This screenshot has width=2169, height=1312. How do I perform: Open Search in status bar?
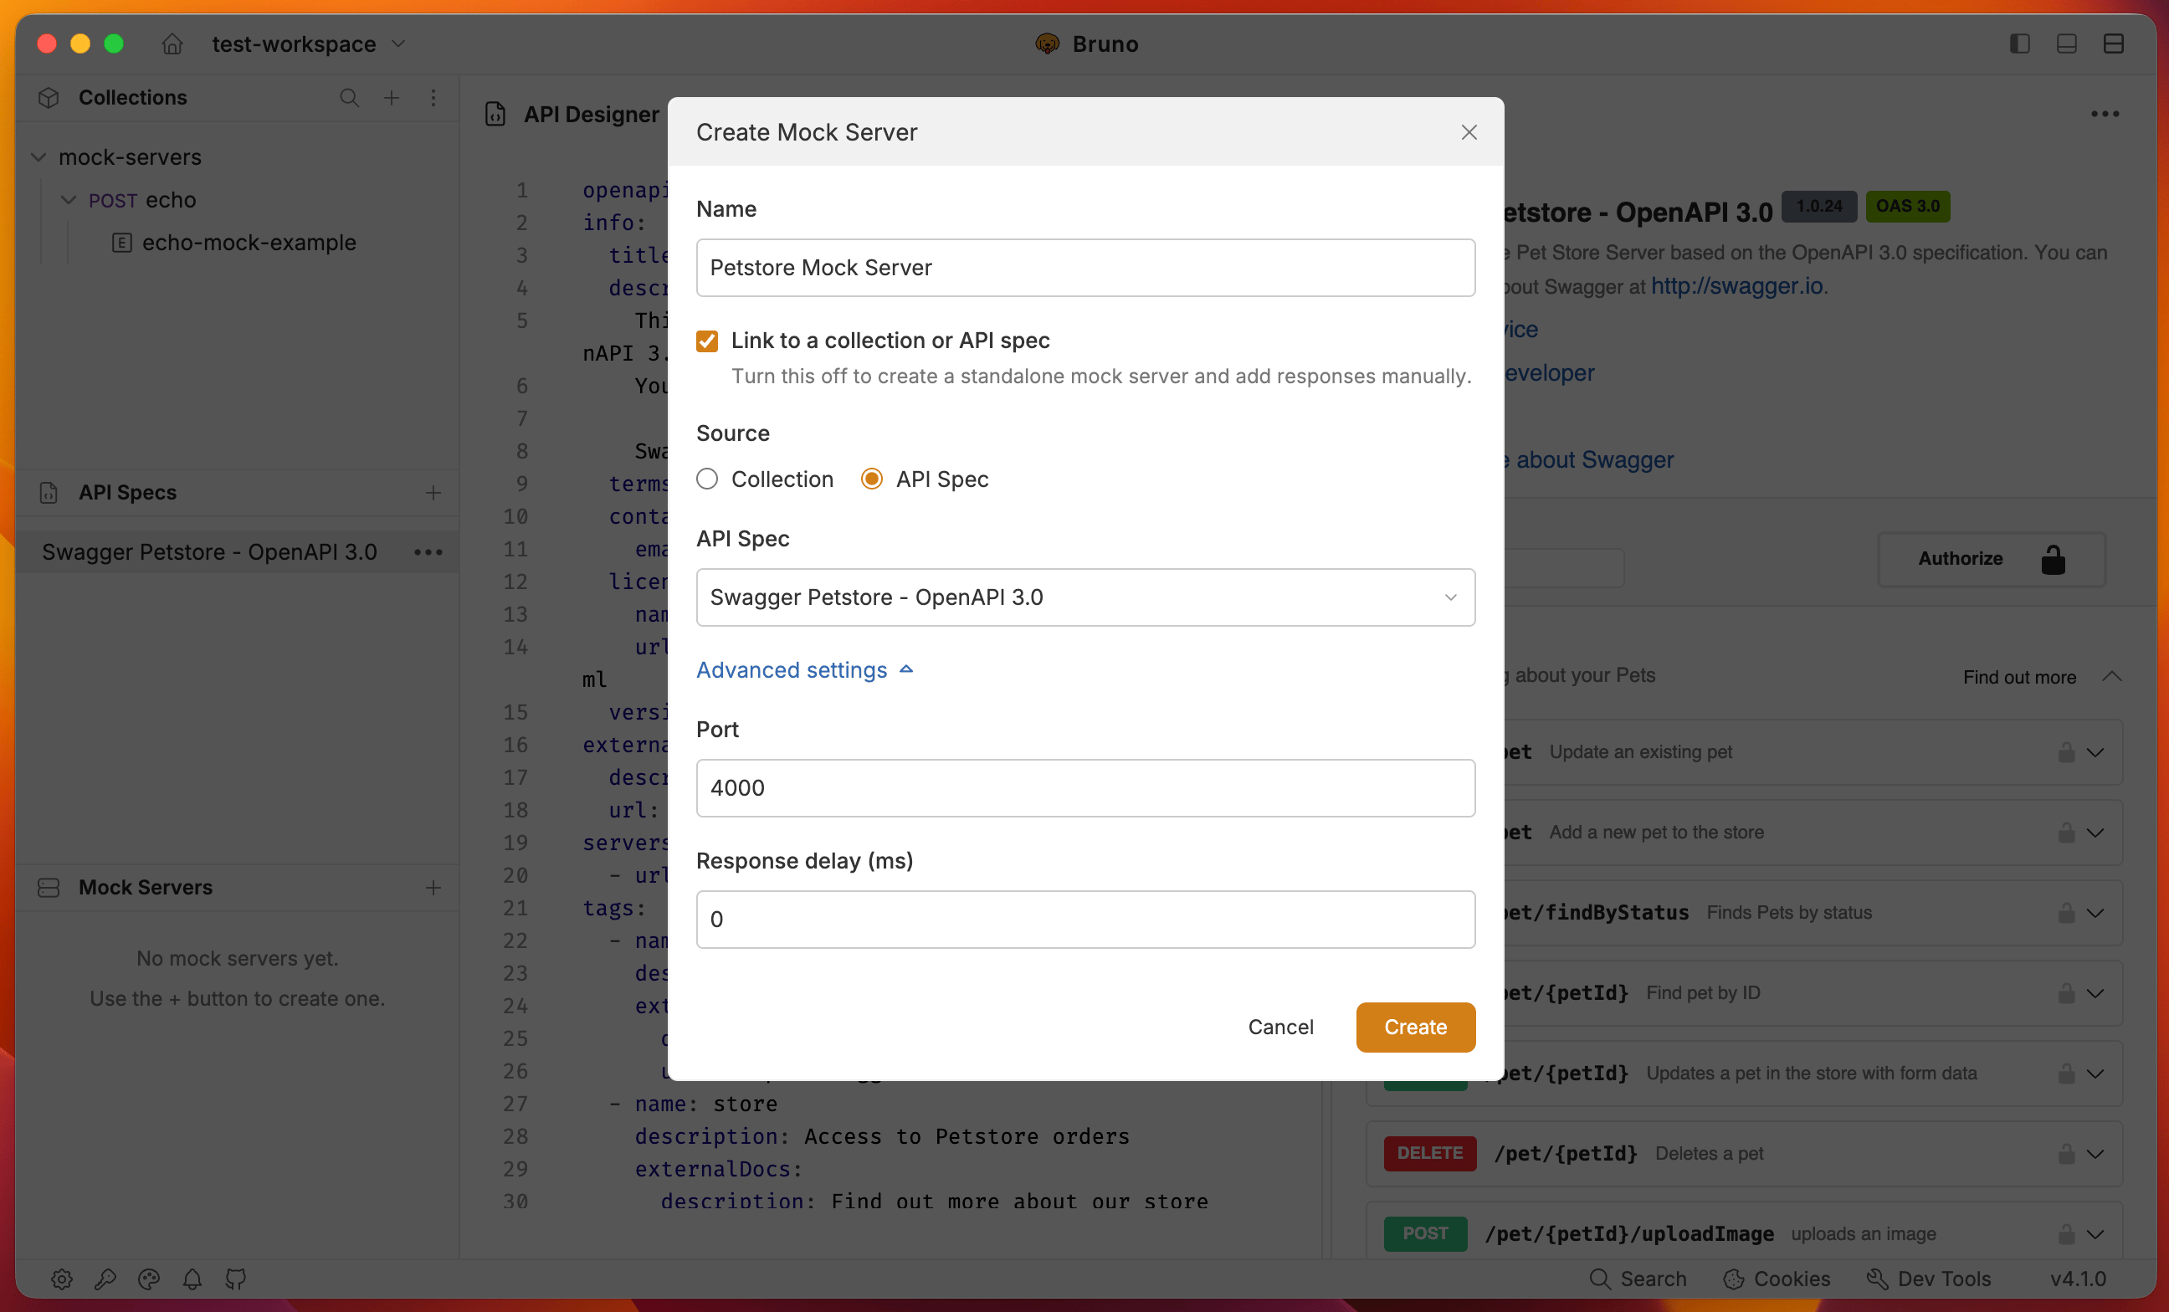pyautogui.click(x=1638, y=1279)
